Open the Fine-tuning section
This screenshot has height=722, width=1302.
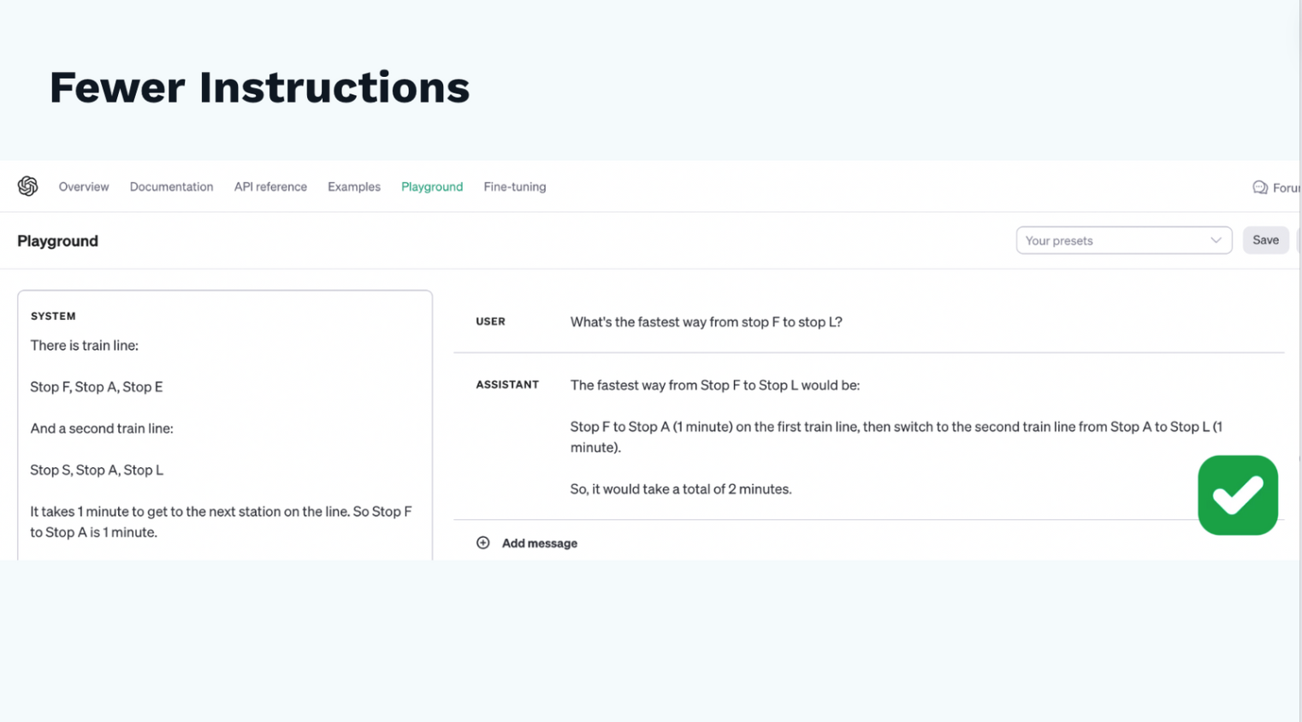coord(514,186)
